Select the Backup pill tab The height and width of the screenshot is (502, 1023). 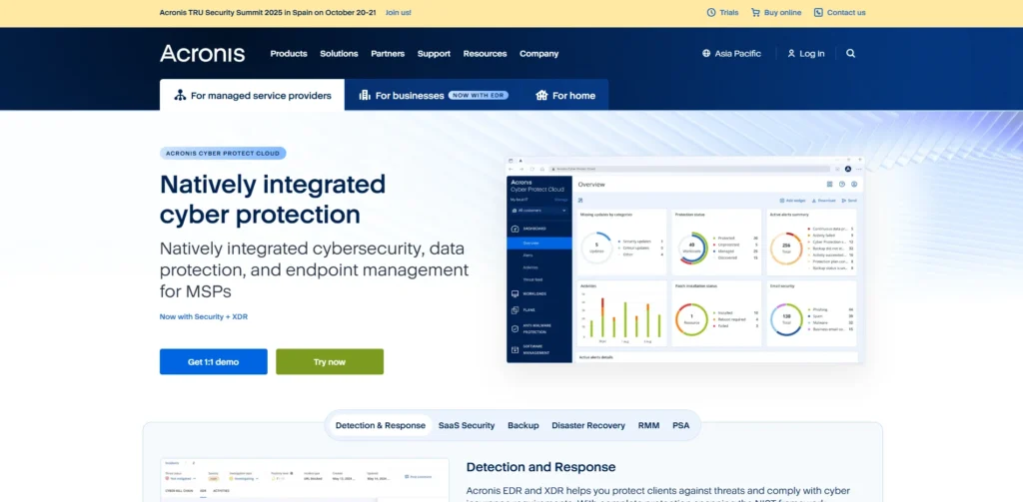(x=523, y=425)
